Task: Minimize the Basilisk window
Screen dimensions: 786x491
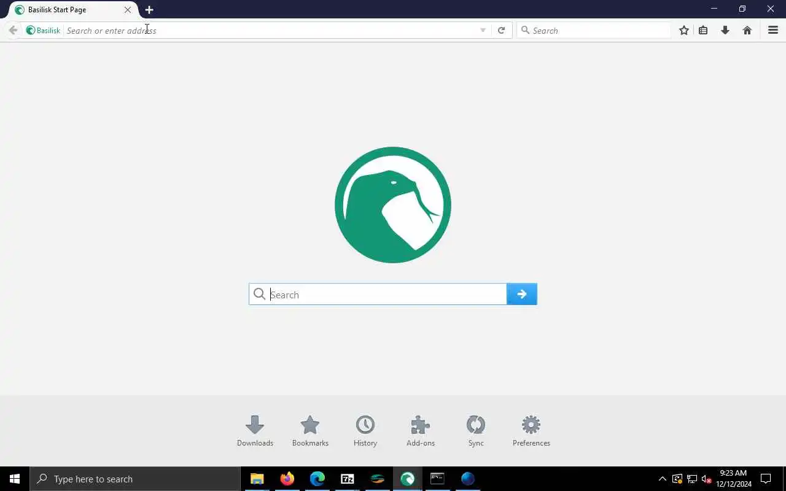Action: click(x=714, y=9)
